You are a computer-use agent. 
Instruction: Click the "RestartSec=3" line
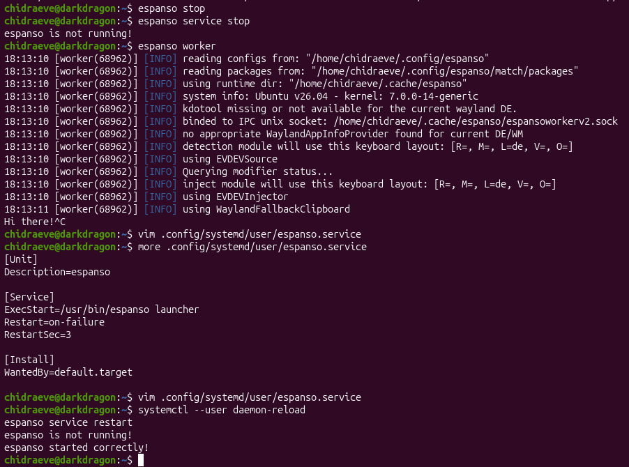tap(38, 335)
